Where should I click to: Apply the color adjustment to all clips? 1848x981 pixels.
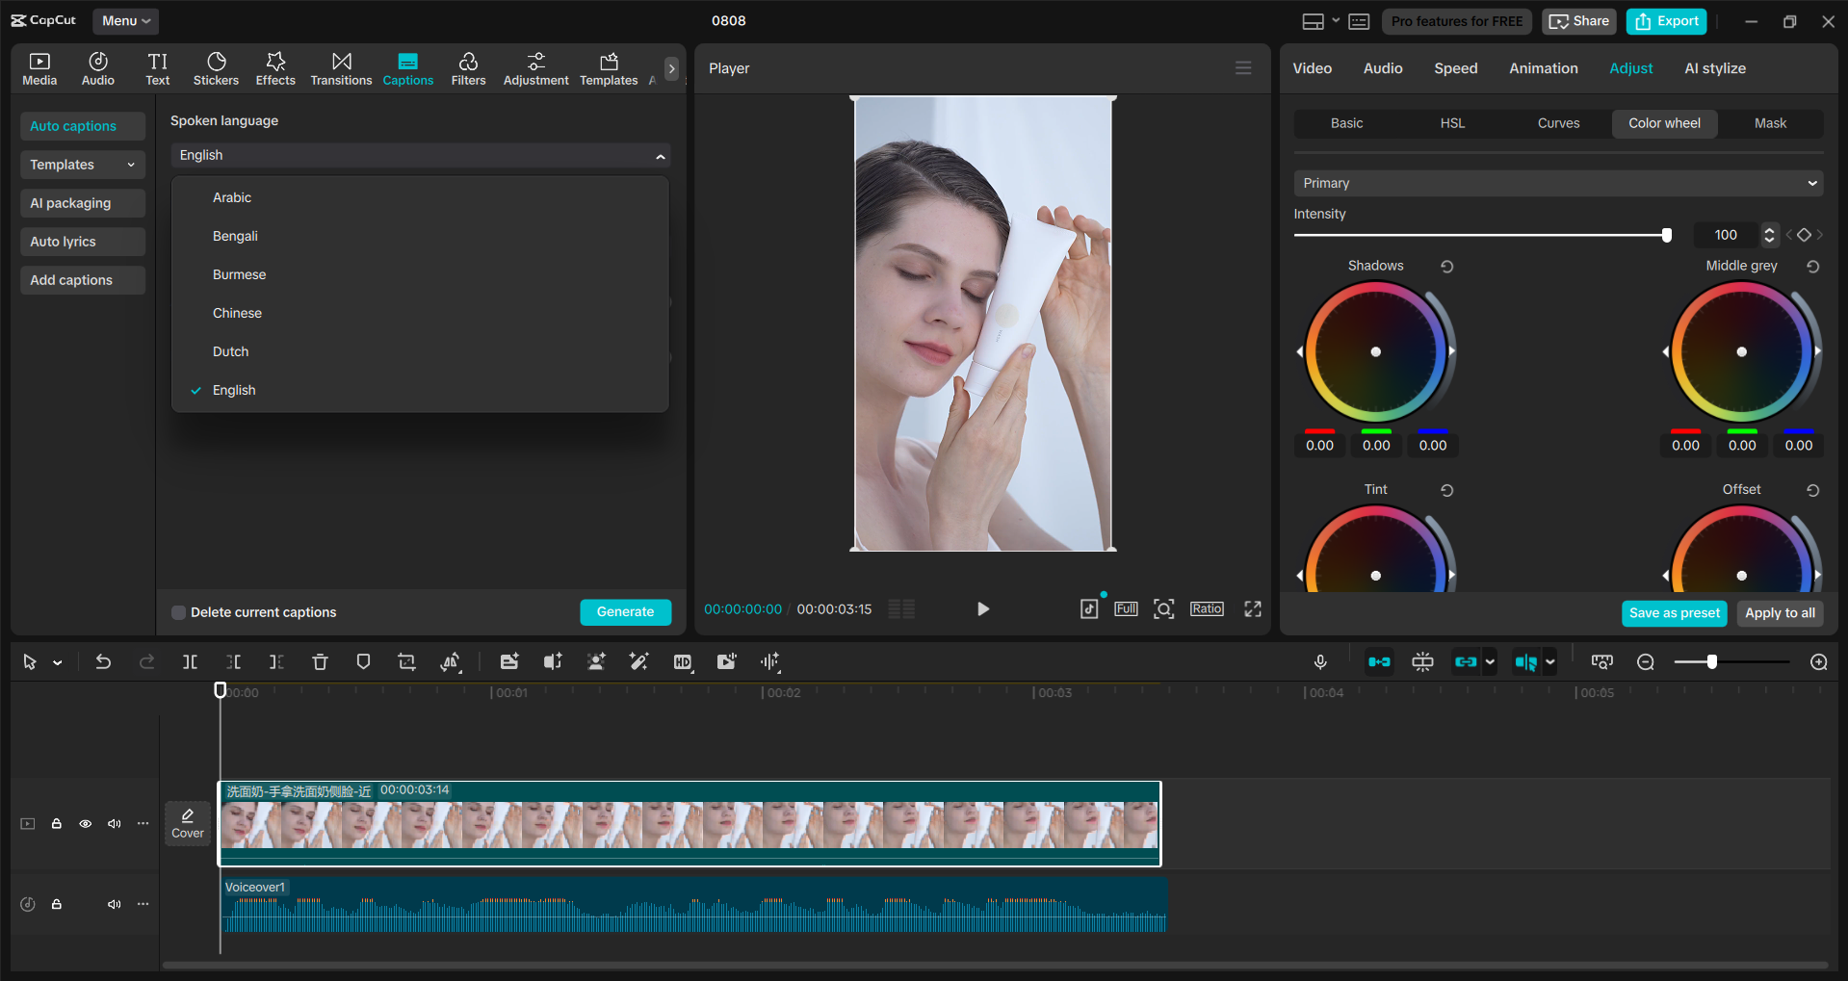click(1779, 613)
